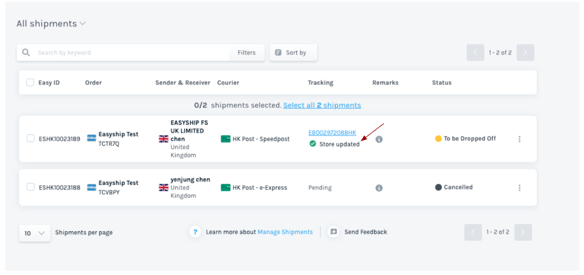584x275 pixels.
Task: Open the shipments per page dropdown
Action: point(35,233)
